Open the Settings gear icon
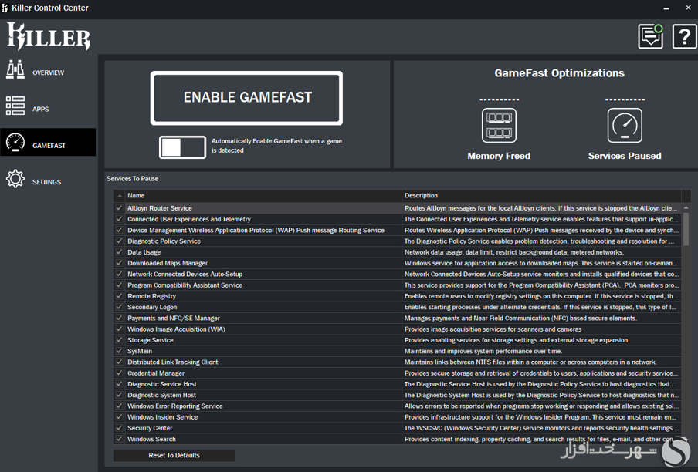Screen dimensions: 698x472 click(x=15, y=179)
